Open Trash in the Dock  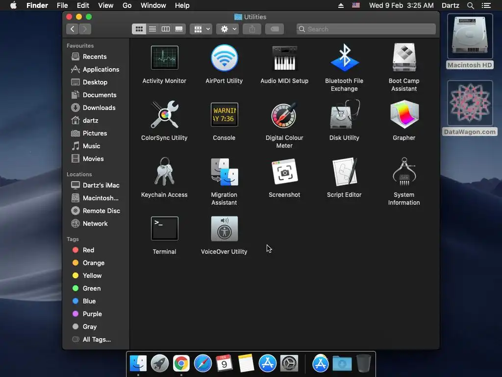click(x=363, y=364)
